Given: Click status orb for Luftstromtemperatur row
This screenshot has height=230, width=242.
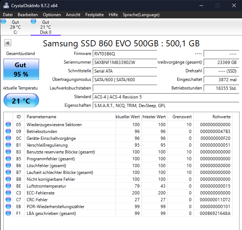Looking at the screenshot, I should pos(8,186).
